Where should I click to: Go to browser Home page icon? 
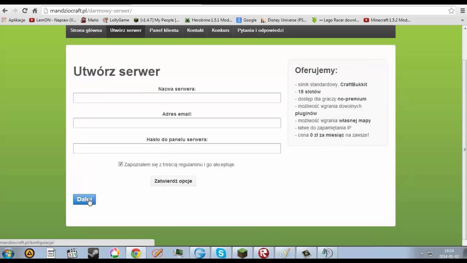[35, 11]
